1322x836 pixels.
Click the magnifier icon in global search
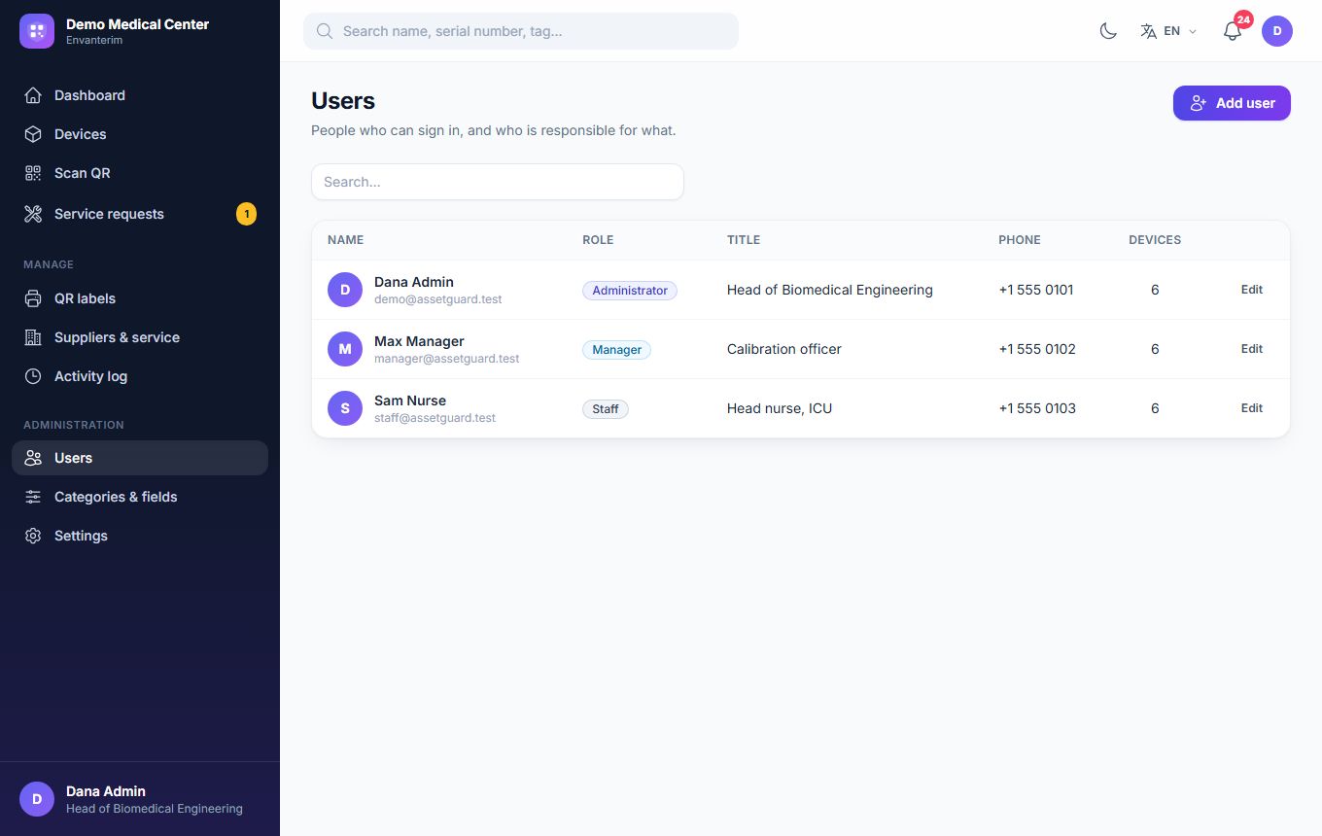click(325, 31)
